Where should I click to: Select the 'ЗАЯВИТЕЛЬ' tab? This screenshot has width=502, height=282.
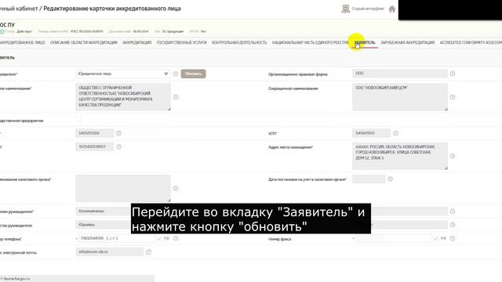click(x=365, y=42)
